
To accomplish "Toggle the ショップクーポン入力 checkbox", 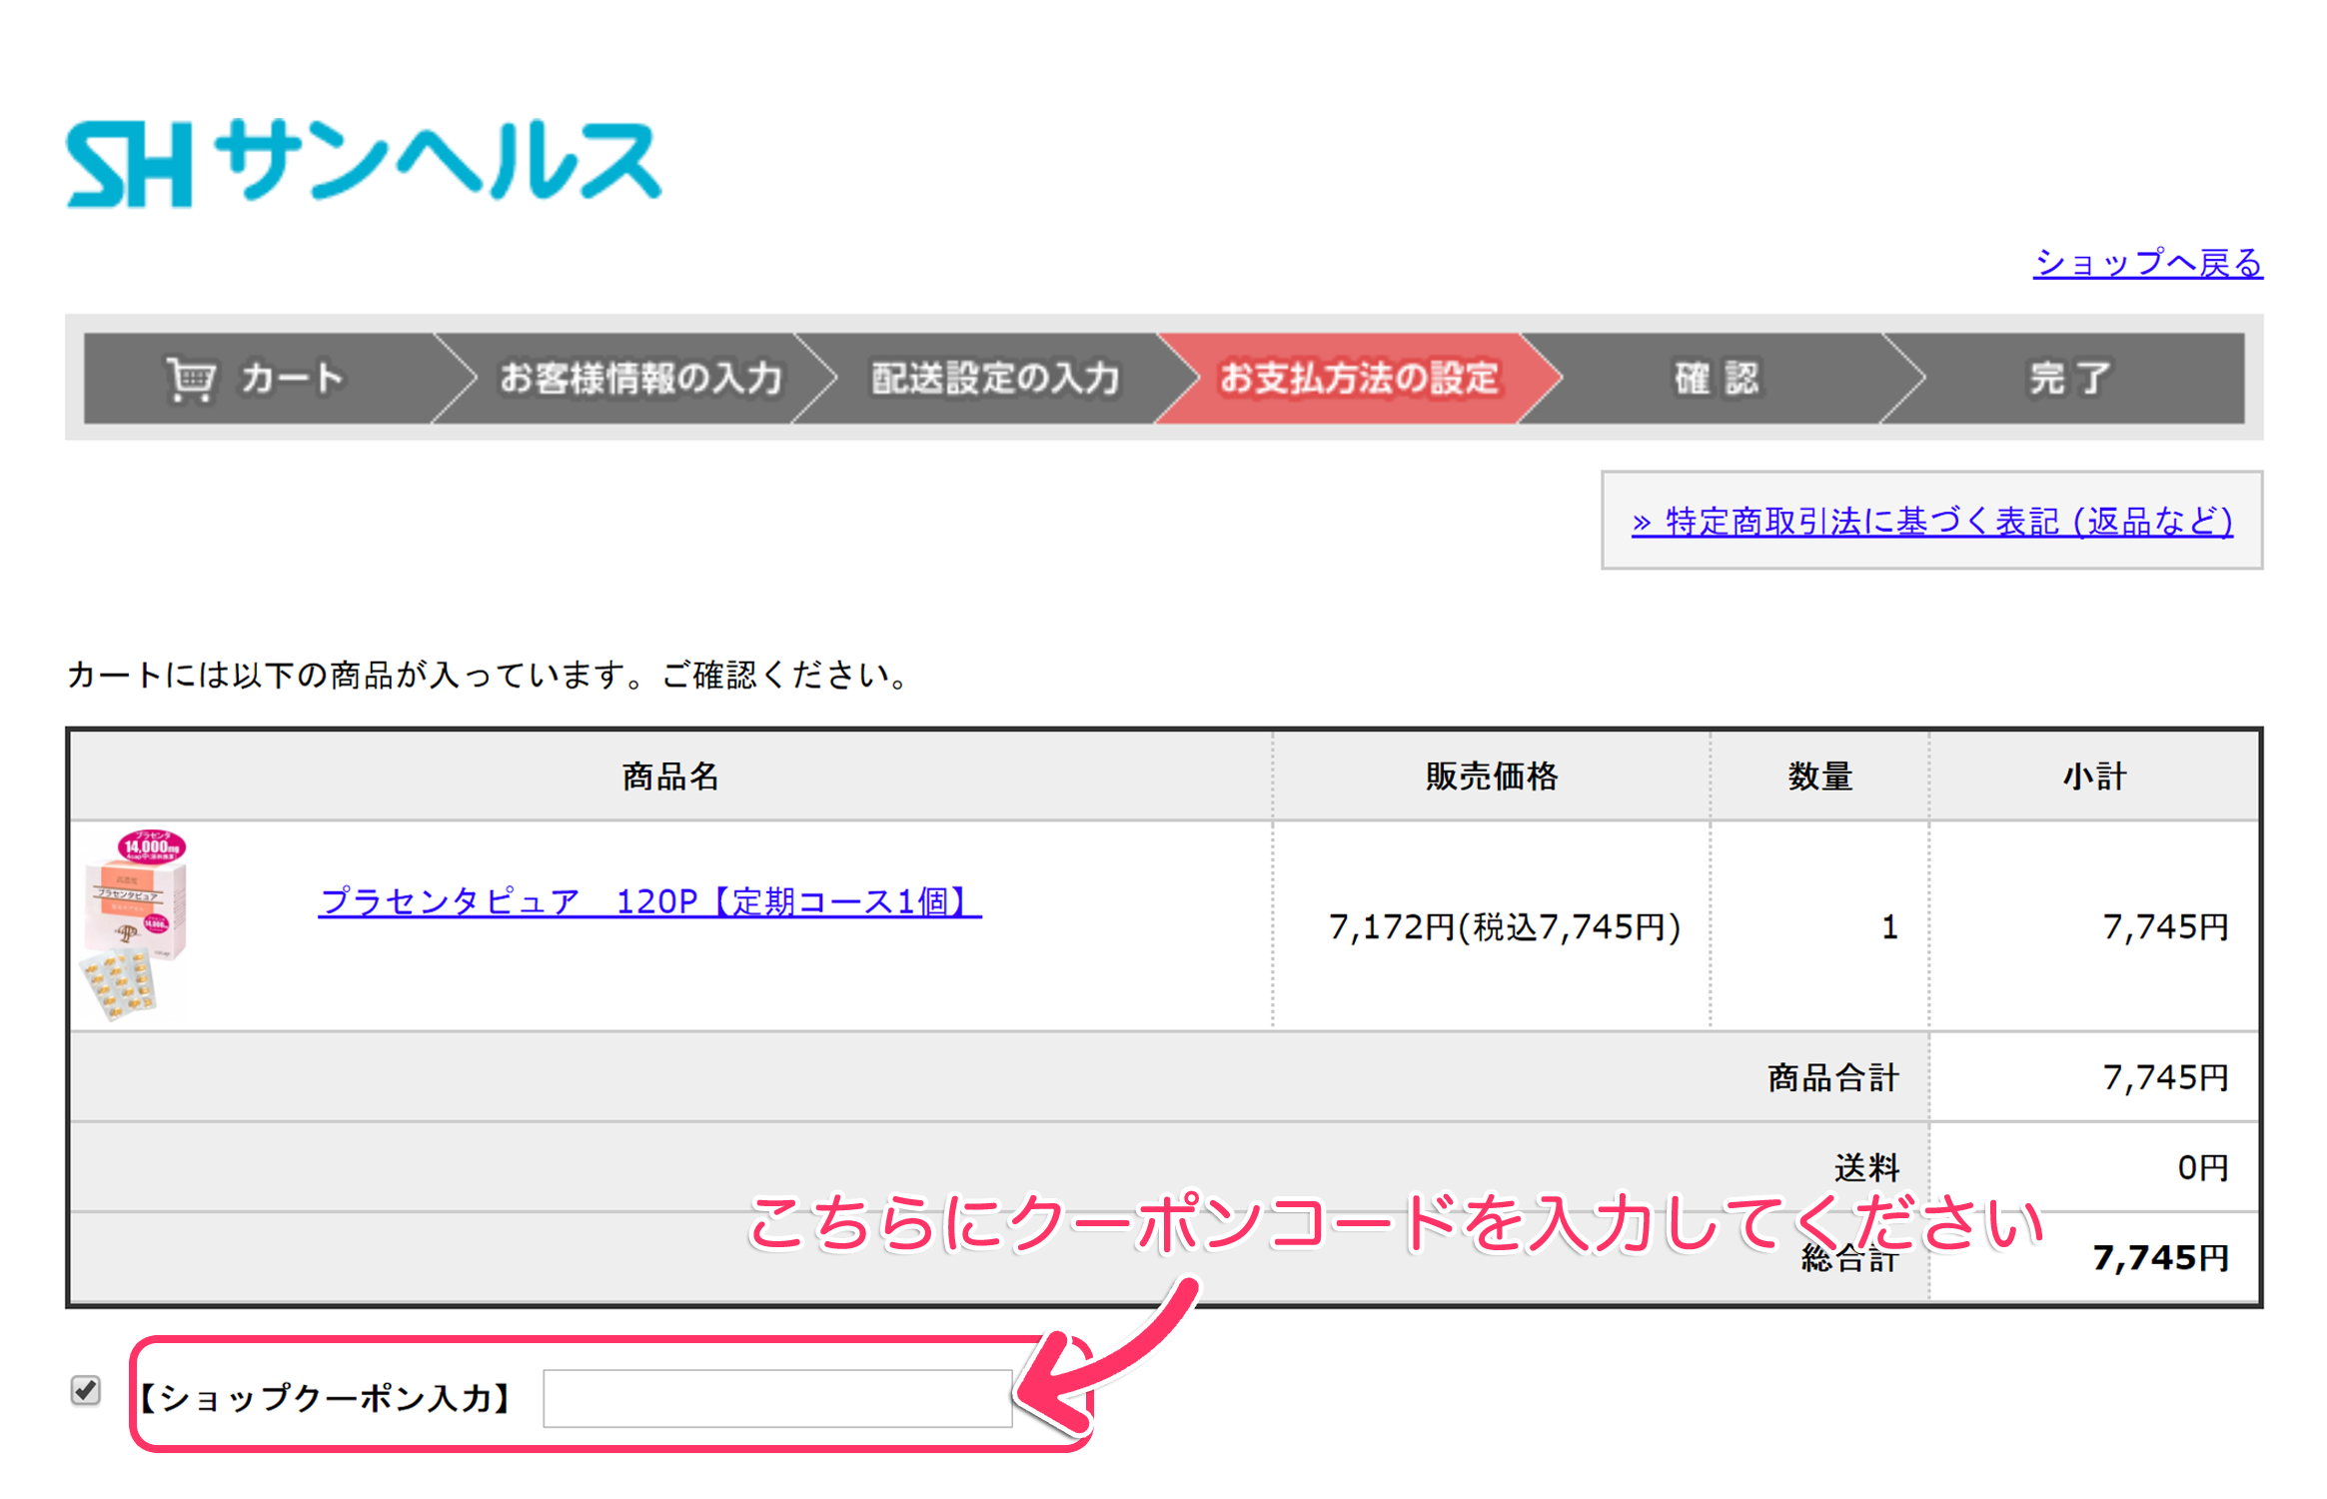I will [86, 1390].
